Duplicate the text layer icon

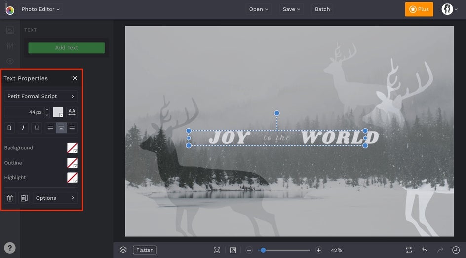point(24,198)
